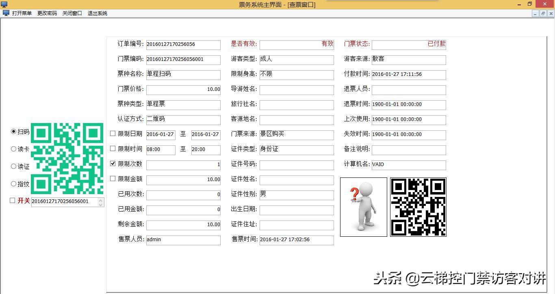Click the 限制金额 value field

point(183,180)
